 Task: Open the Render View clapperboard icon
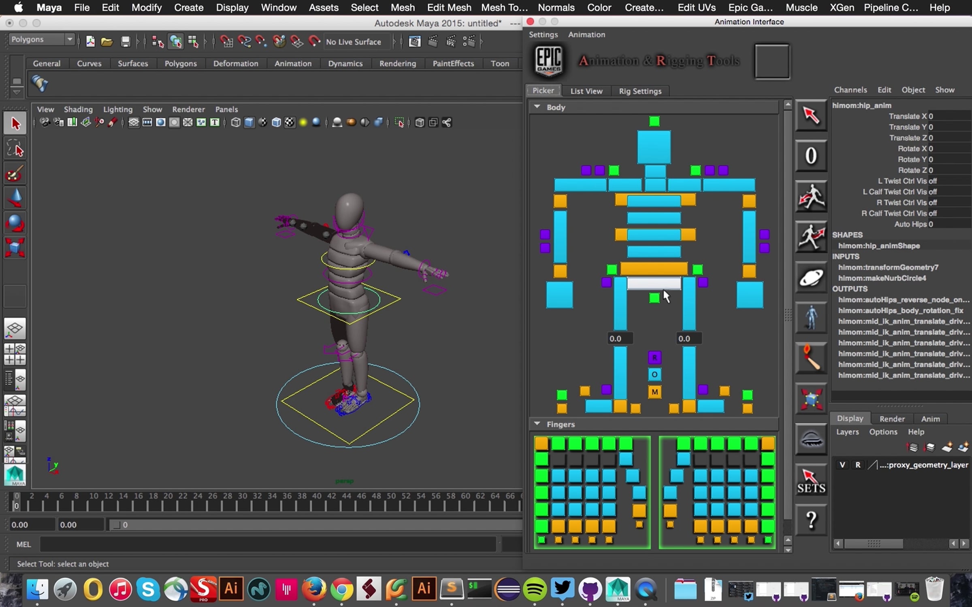(415, 41)
